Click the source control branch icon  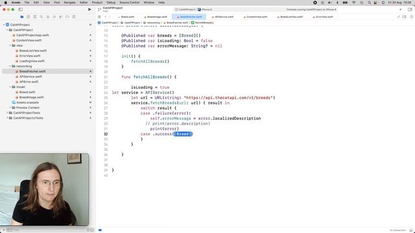point(99,10)
